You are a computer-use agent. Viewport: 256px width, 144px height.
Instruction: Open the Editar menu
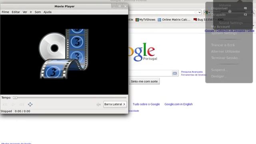(x=16, y=12)
